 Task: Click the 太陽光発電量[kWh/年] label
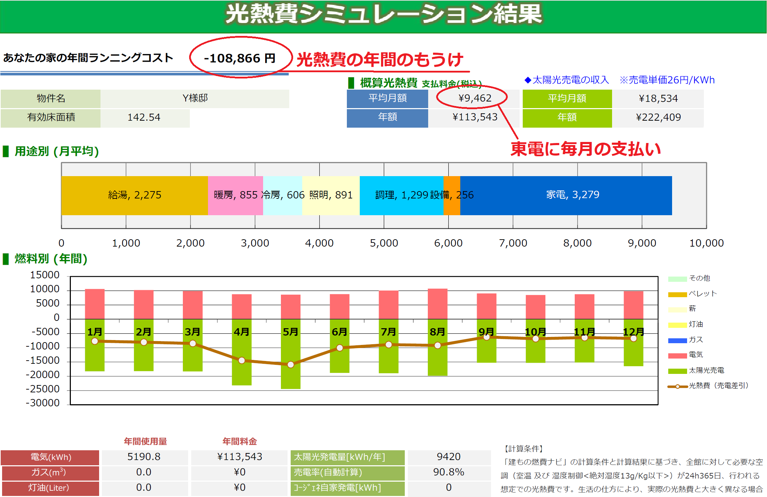coord(348,457)
